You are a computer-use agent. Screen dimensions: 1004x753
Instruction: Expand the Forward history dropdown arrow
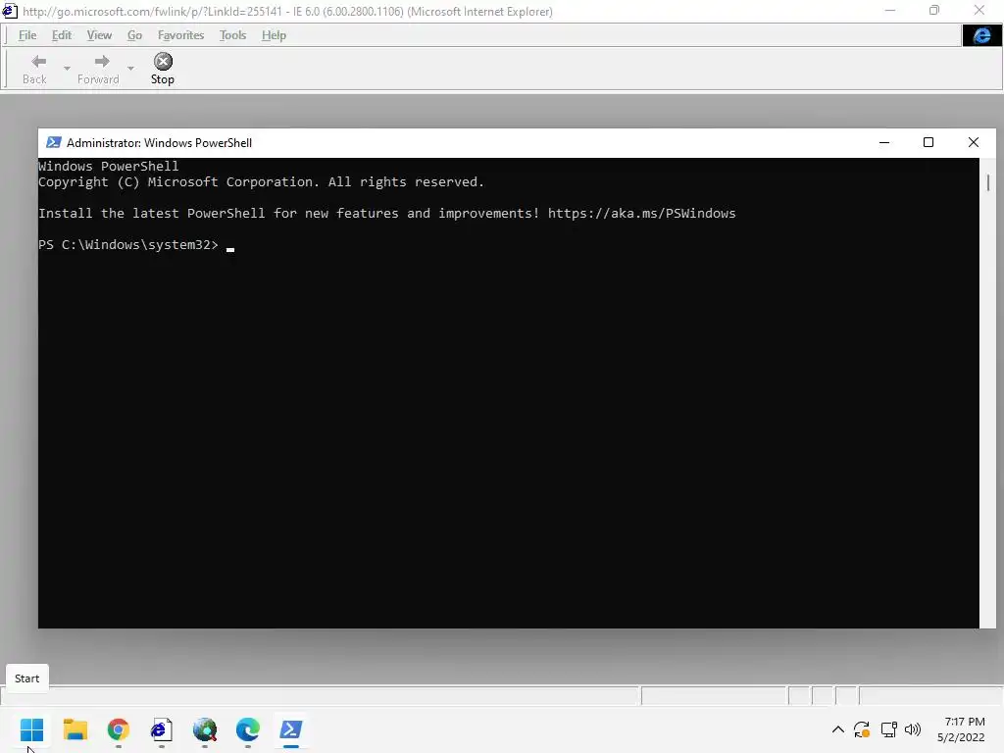[x=130, y=68]
